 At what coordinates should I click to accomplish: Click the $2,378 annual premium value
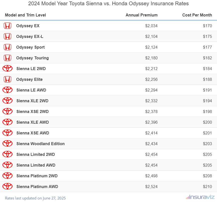coord(151,112)
